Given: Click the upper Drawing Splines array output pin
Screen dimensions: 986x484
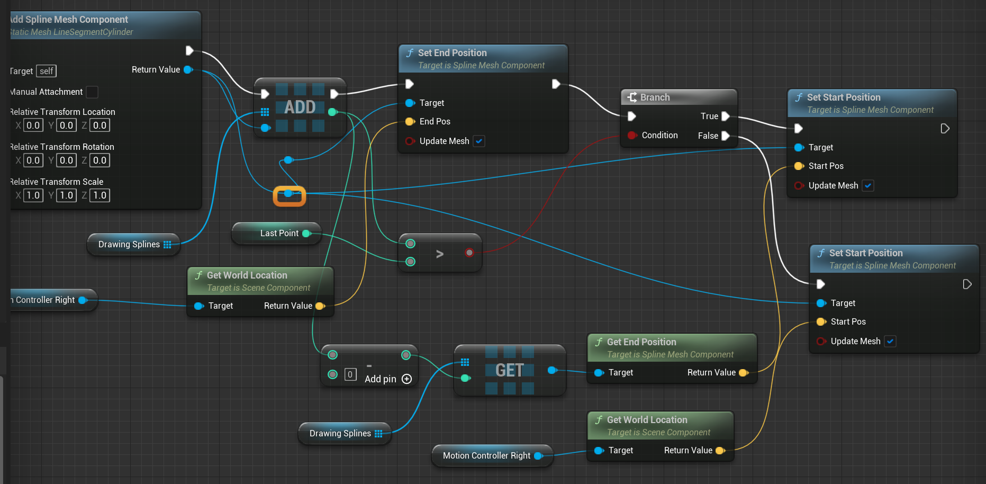Looking at the screenshot, I should 167,245.
